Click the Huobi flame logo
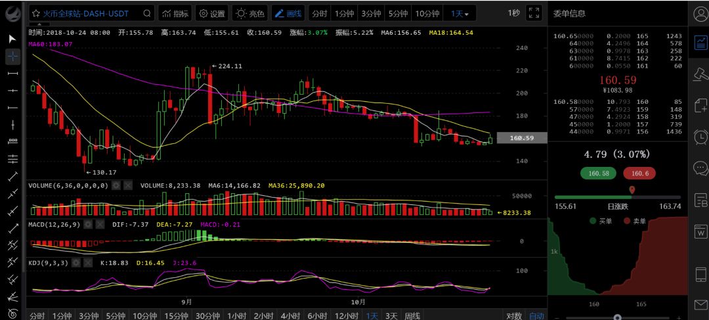Screen dimensions: 709x320 (x=12, y=13)
